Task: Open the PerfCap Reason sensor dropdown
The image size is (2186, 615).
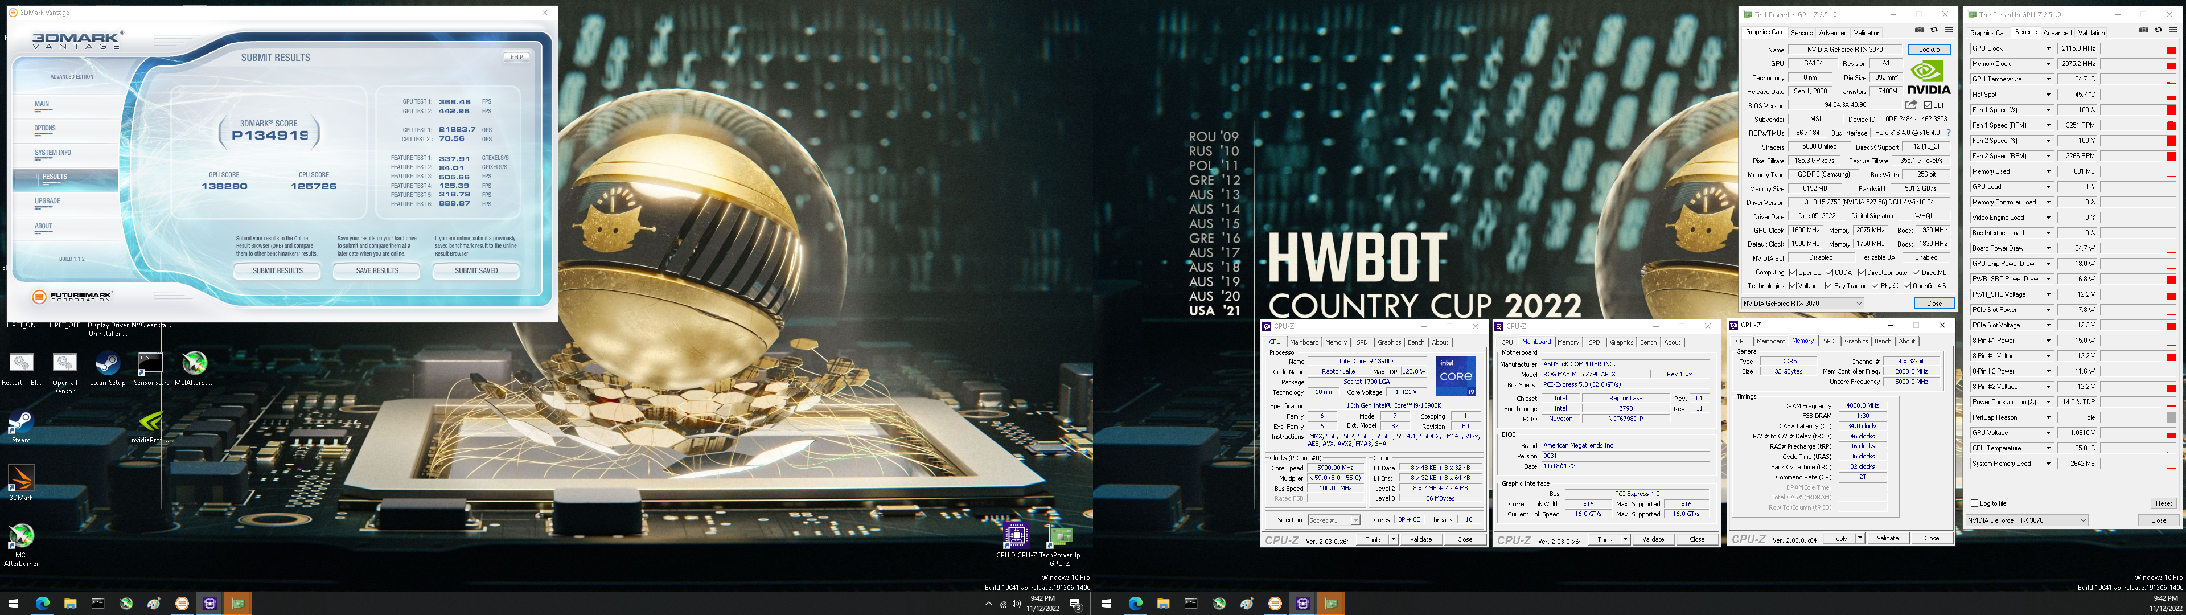Action: point(2049,417)
